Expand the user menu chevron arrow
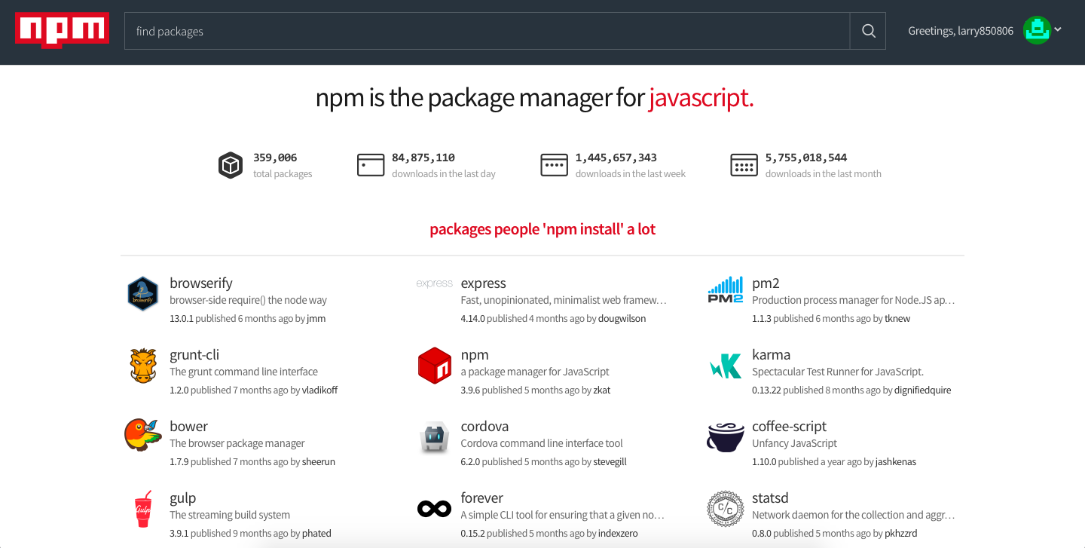1085x548 pixels. pos(1058,29)
